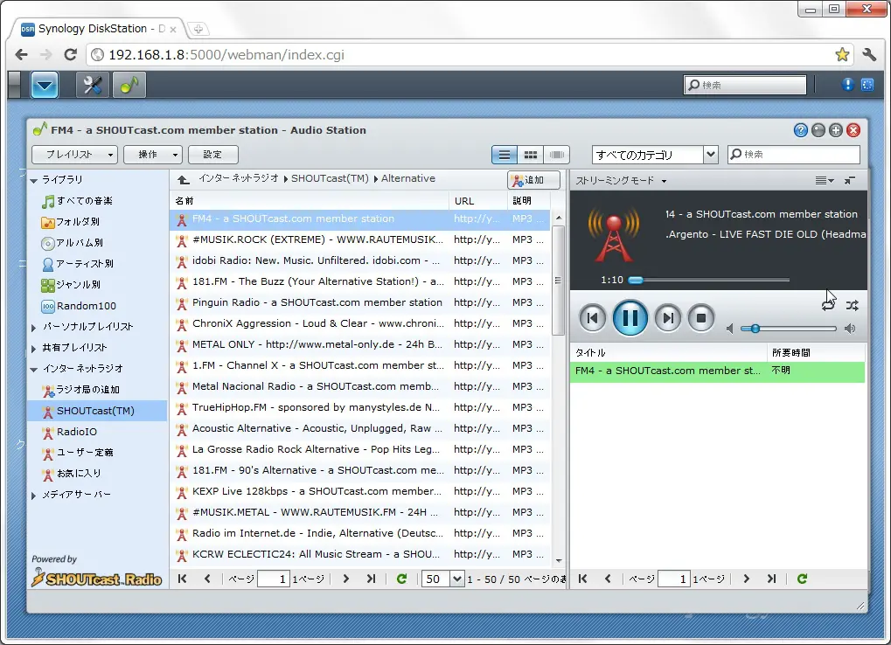The height and width of the screenshot is (645, 891).
Task: Expand the 共有プレイリスト tree node
Action: coord(33,349)
